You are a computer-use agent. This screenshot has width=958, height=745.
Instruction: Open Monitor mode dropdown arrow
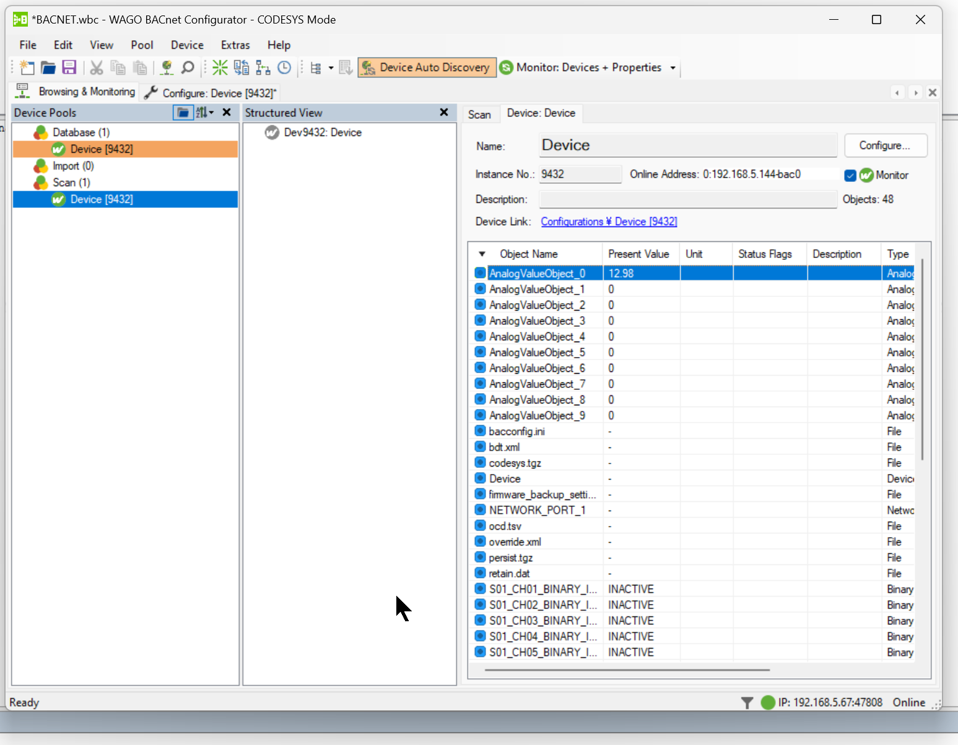click(673, 68)
